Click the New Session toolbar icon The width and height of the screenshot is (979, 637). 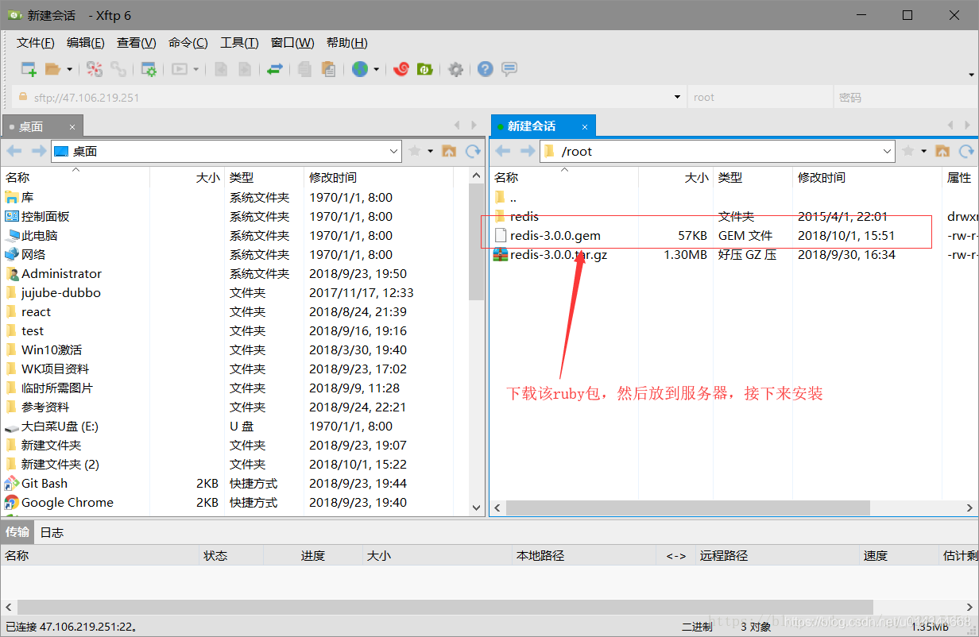pyautogui.click(x=29, y=69)
